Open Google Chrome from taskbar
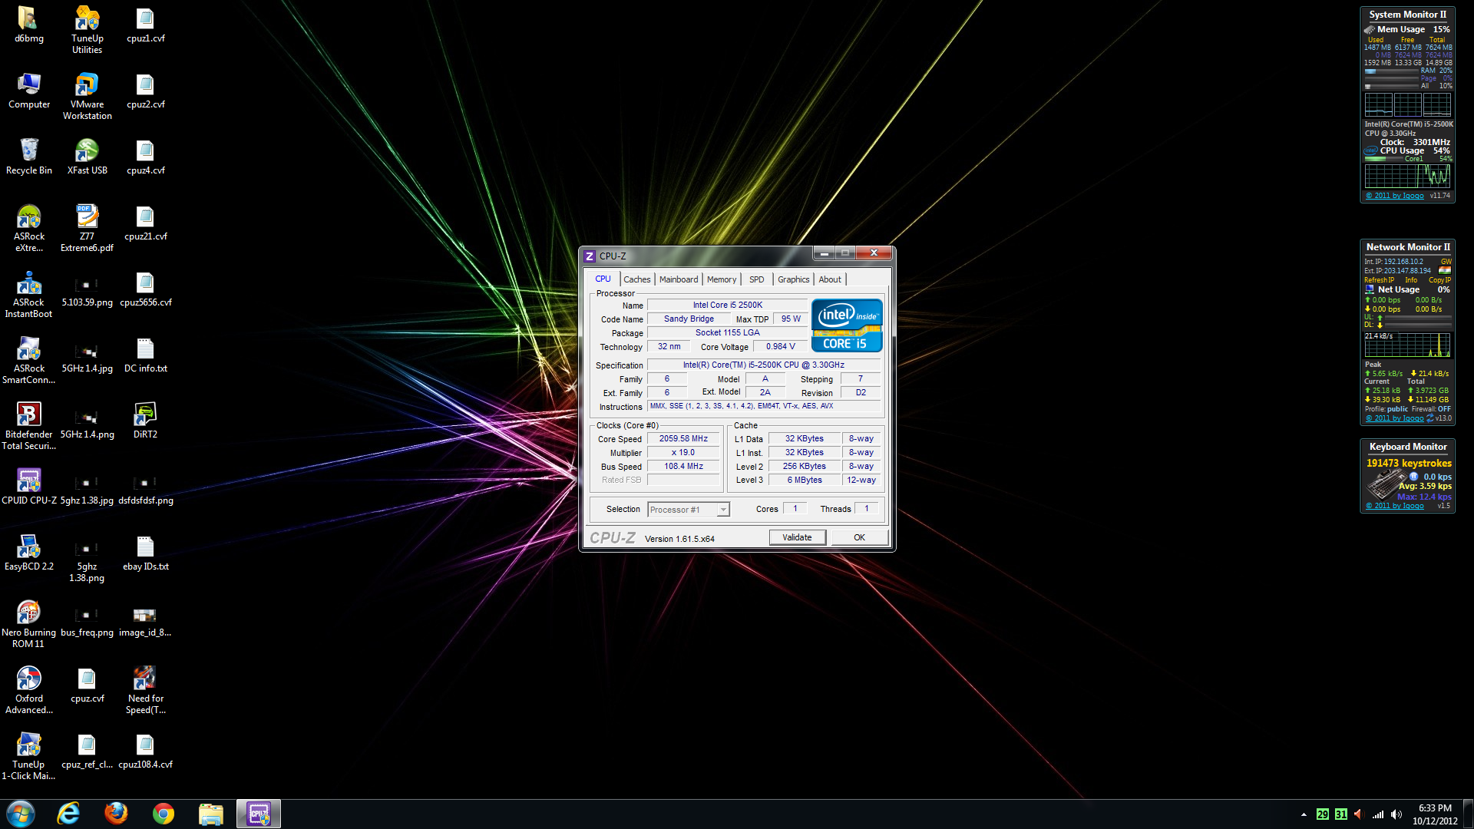The image size is (1474, 829). 164,814
